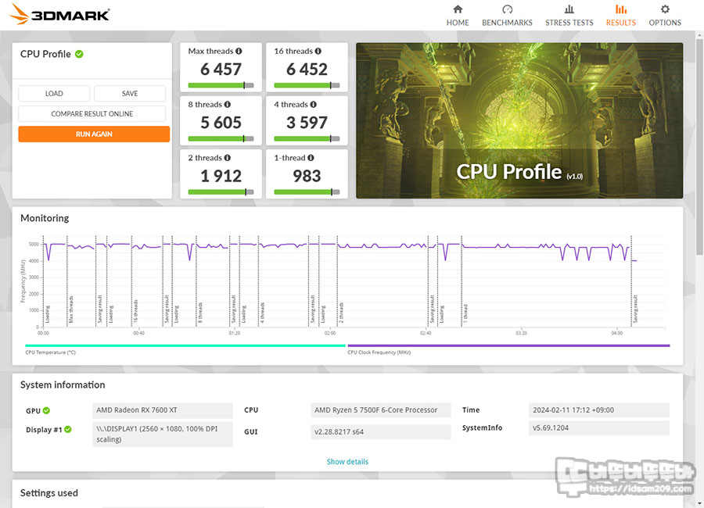Image resolution: width=704 pixels, height=508 pixels.
Task: Click the 8 threads score 5 605
Action: click(x=221, y=123)
